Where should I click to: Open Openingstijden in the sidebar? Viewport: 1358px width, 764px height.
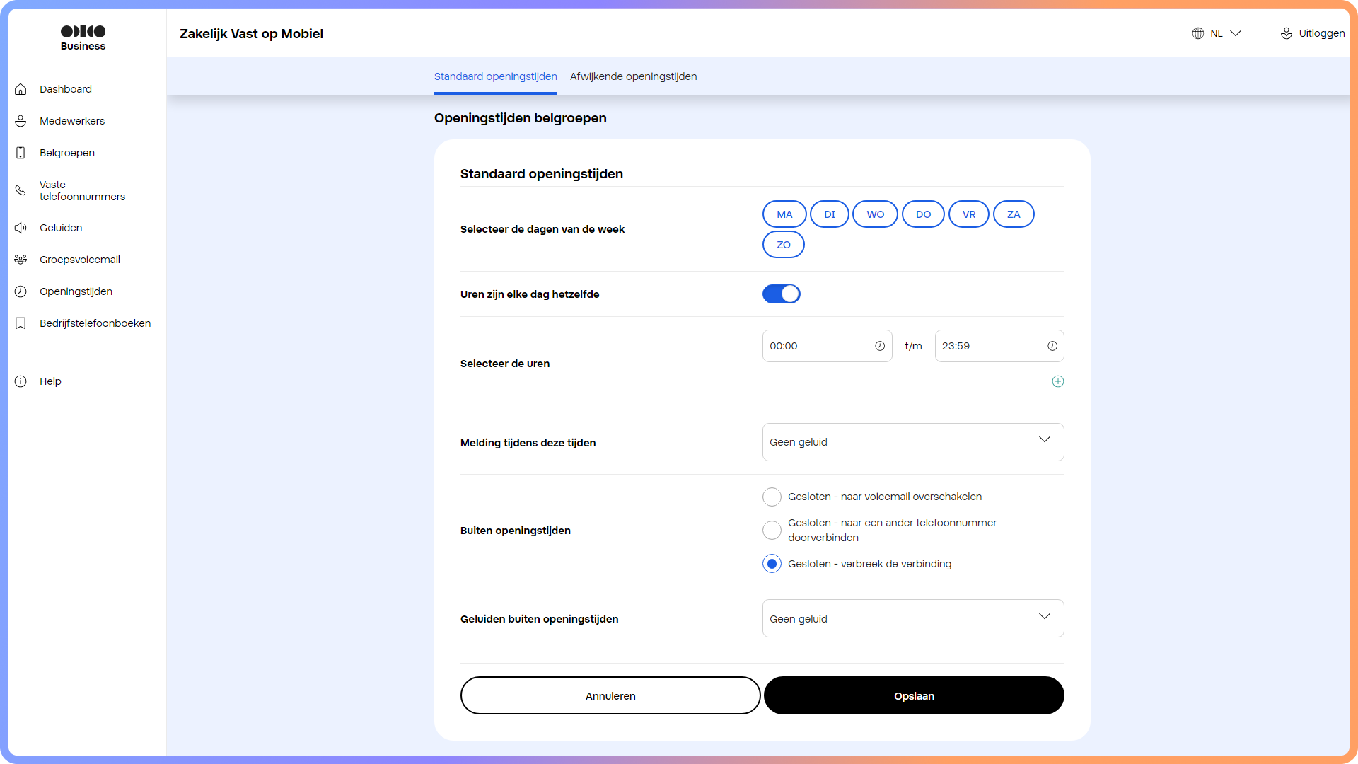76,291
